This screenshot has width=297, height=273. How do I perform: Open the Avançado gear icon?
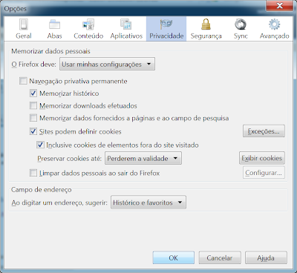(274, 24)
